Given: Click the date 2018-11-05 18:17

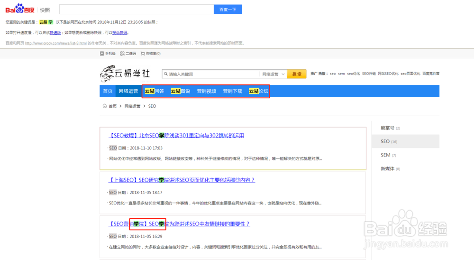Looking at the screenshot, I should click(146, 193).
